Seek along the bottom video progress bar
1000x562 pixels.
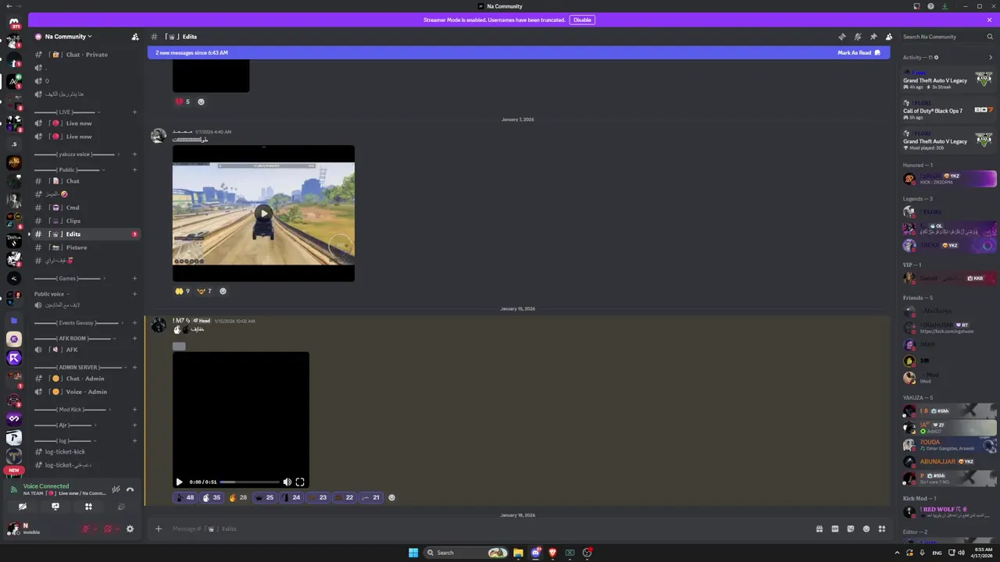pos(249,482)
